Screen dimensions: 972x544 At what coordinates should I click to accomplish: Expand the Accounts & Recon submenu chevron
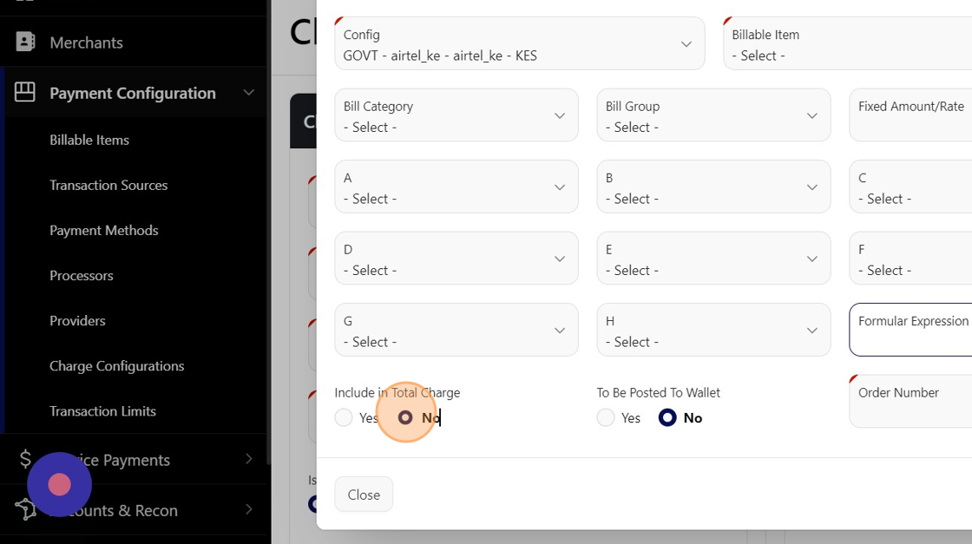pyautogui.click(x=248, y=509)
